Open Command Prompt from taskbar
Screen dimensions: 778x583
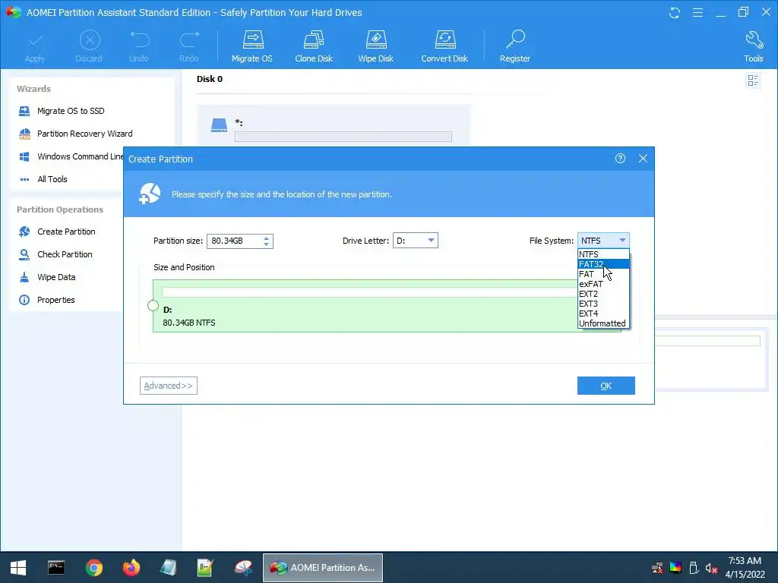[56, 568]
